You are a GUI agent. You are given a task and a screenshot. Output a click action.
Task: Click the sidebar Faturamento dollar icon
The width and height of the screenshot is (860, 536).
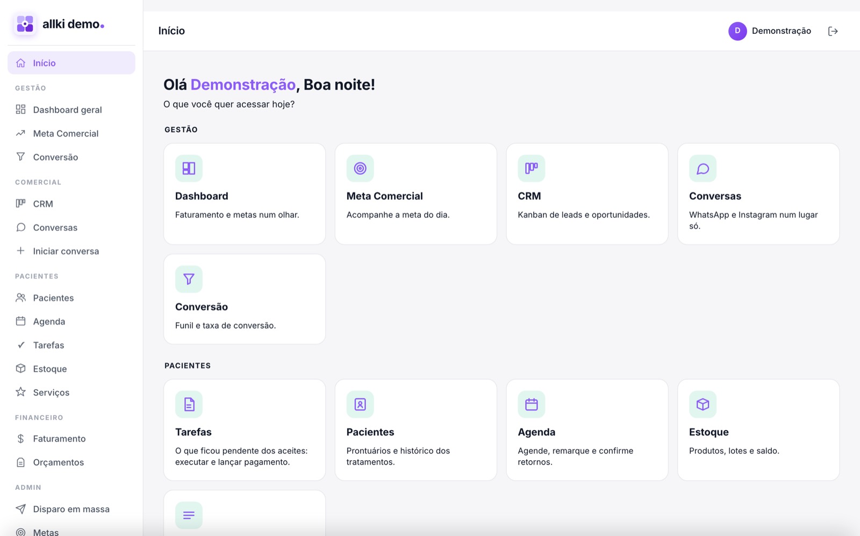21,439
